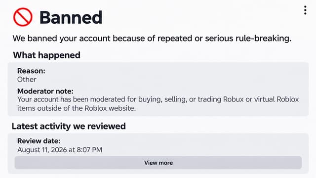The width and height of the screenshot is (316, 178).
Task: Click the 8:07 PM time text
Action: point(89,150)
